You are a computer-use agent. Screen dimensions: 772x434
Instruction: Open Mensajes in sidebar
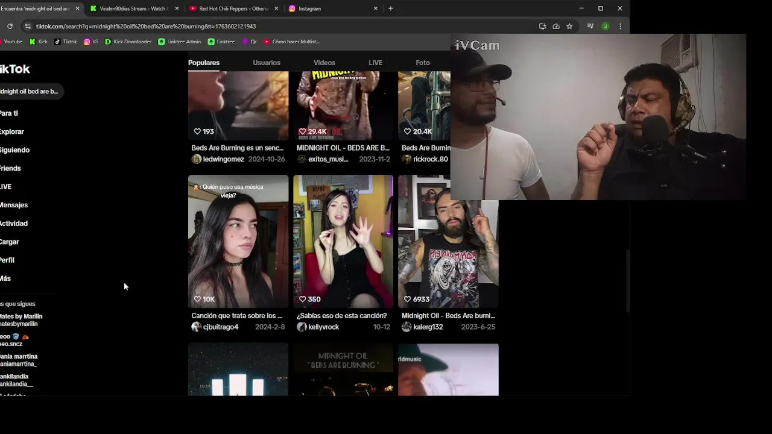pyautogui.click(x=14, y=205)
